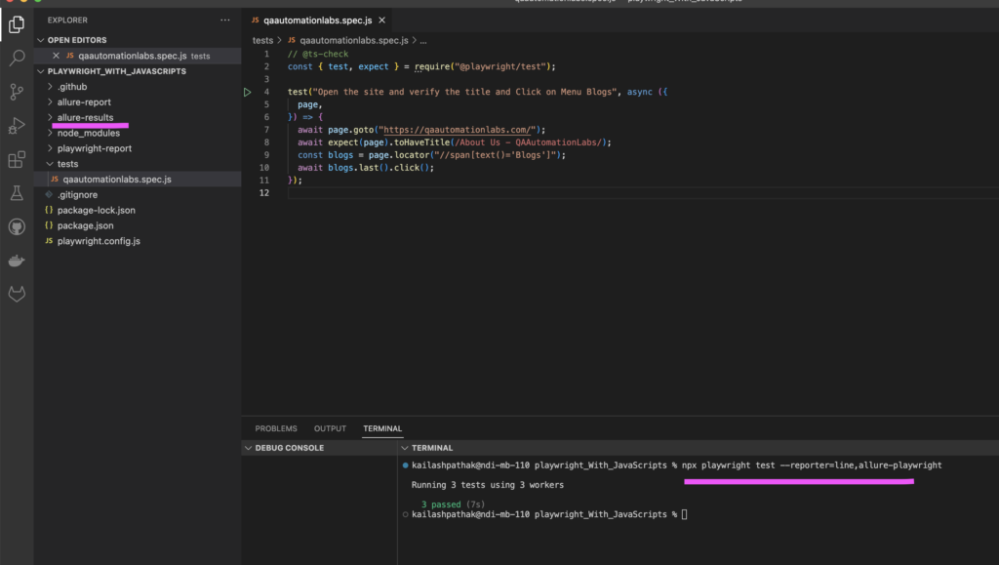The width and height of the screenshot is (999, 565).
Task: Click 'Running 3 tests using 3 workers' text
Action: tap(488, 485)
